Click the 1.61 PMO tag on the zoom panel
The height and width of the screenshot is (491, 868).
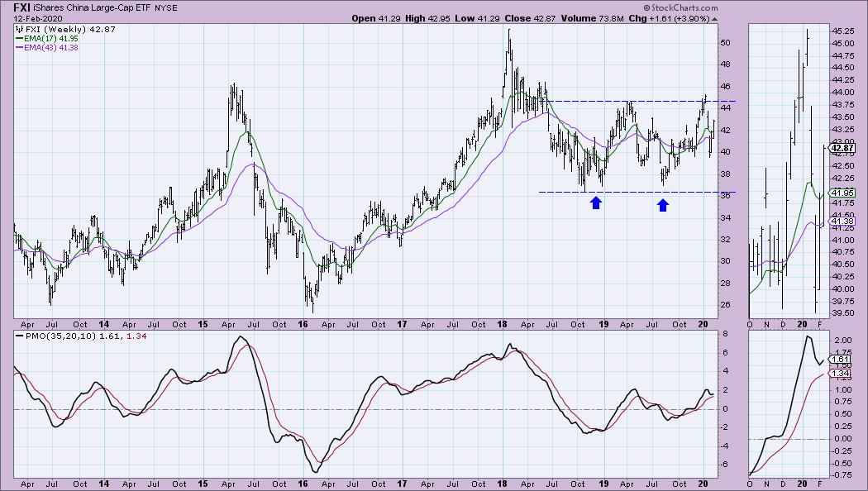(841, 360)
